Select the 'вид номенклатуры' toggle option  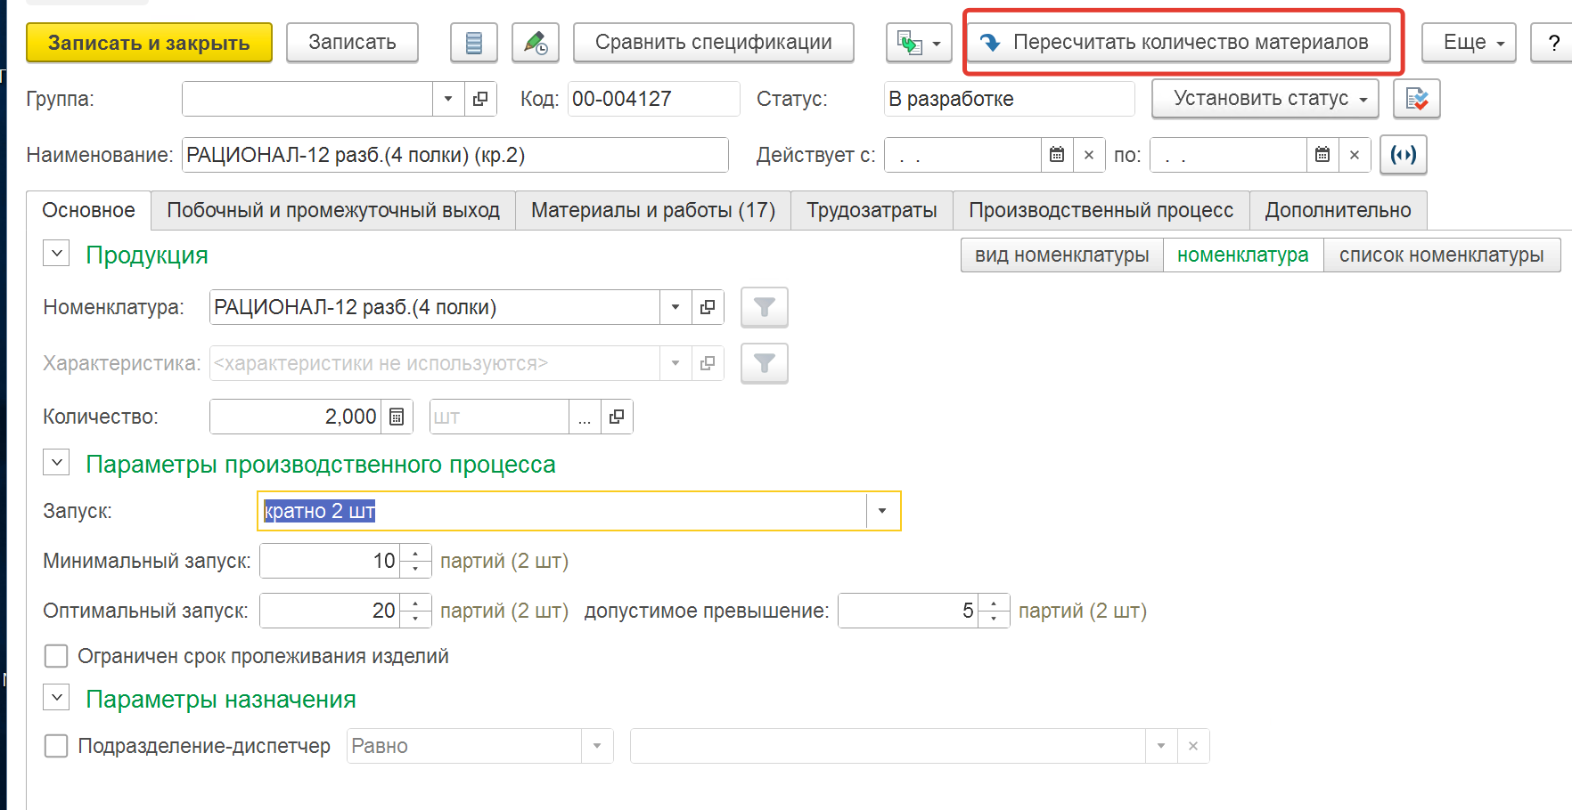[1061, 255]
